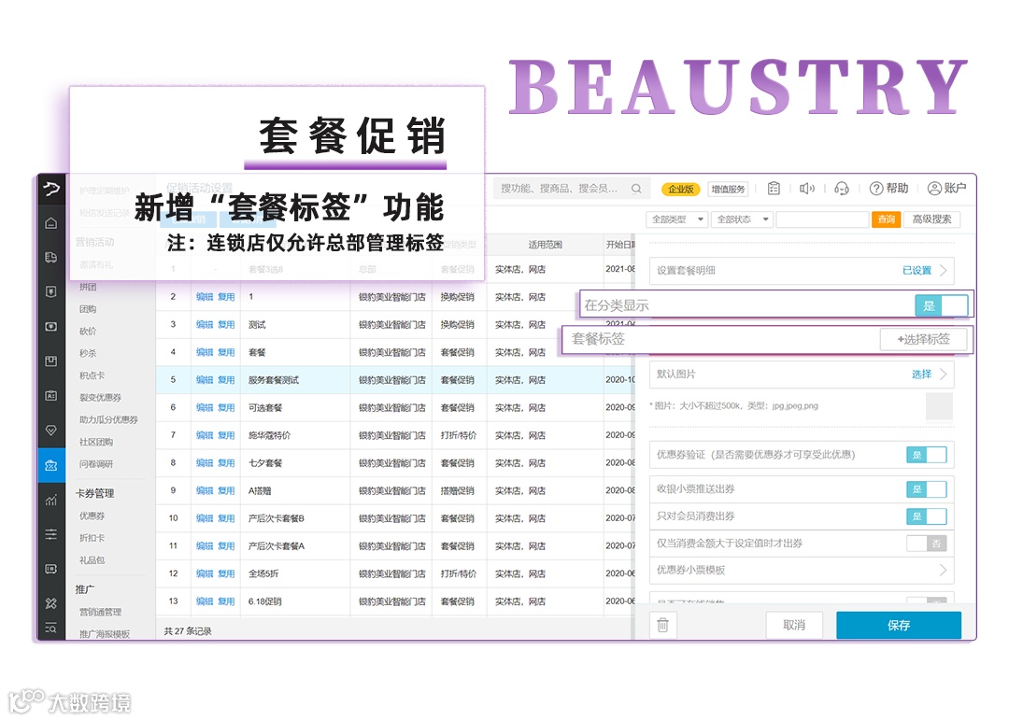Open the home icon in dark sidebar
The width and height of the screenshot is (1009, 721).
[x=50, y=223]
